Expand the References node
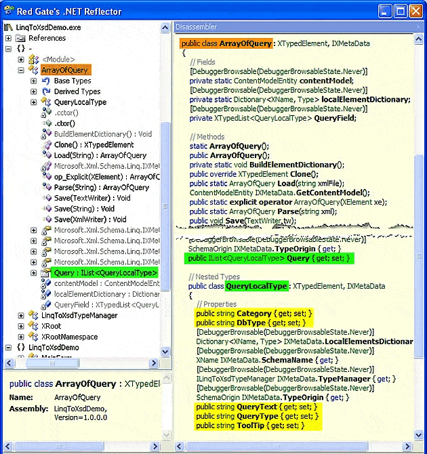427x454 pixels. tap(8, 38)
